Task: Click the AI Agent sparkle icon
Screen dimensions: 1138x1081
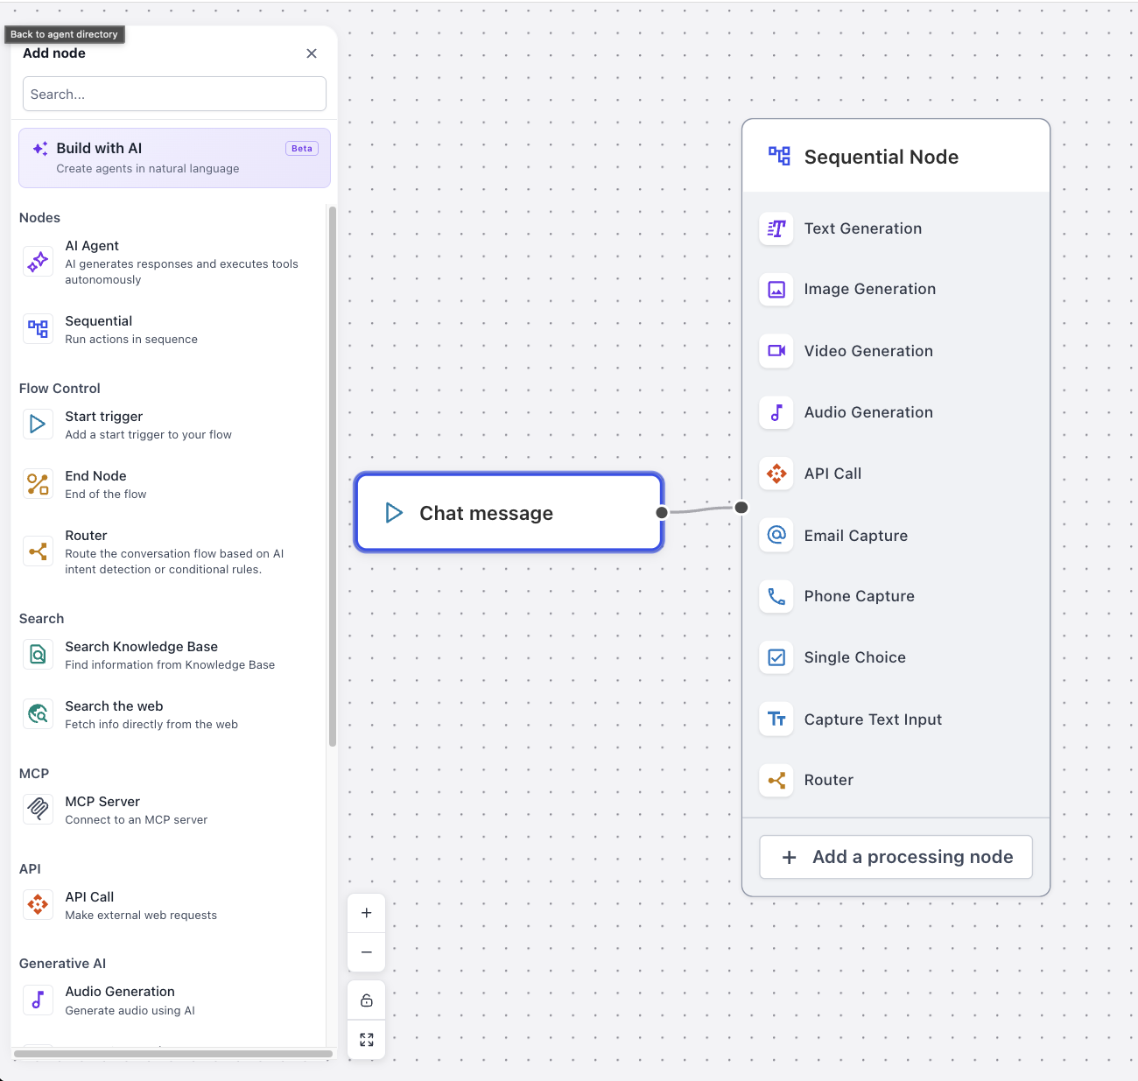Action: tap(38, 262)
